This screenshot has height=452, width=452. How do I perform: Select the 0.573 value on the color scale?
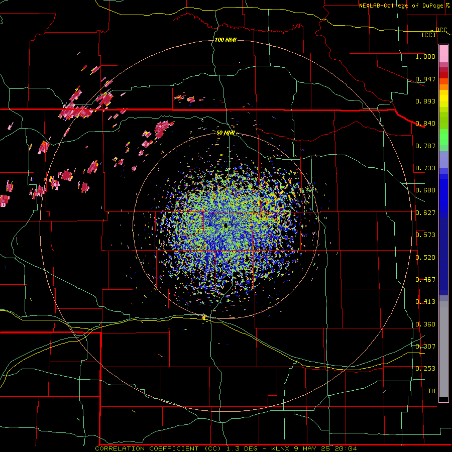pos(425,235)
